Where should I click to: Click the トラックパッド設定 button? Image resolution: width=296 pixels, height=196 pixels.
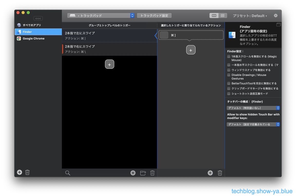click(154, 16)
